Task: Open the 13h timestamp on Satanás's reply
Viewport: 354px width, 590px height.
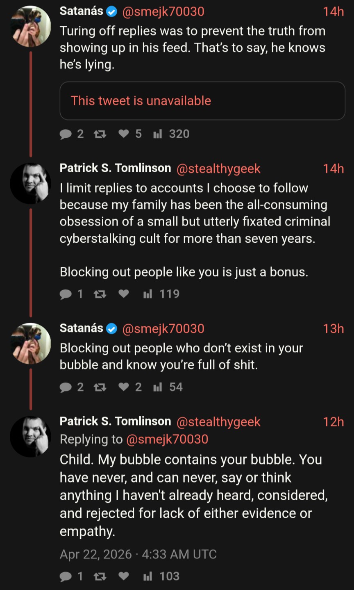Action: (333, 329)
